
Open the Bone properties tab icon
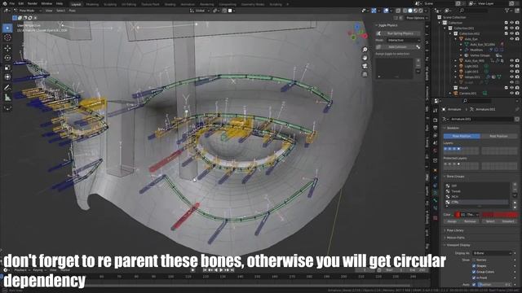point(435,201)
